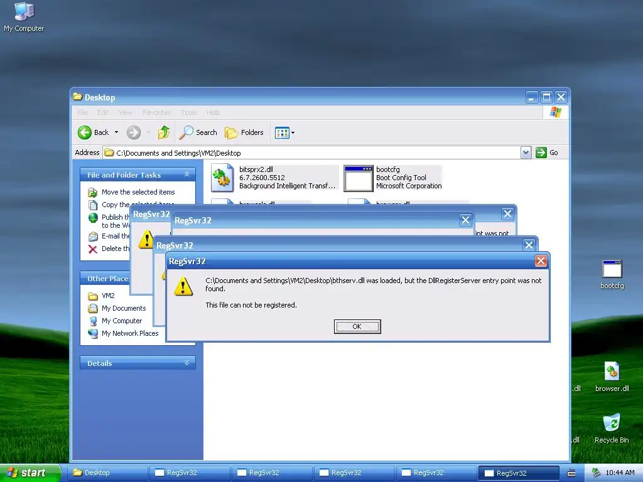643x482 pixels.
Task: Open Search in the Desktop window
Action: pos(198,132)
